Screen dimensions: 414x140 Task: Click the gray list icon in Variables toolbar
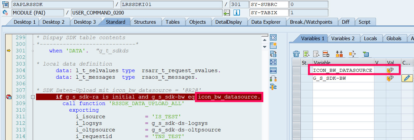[x=316, y=53]
